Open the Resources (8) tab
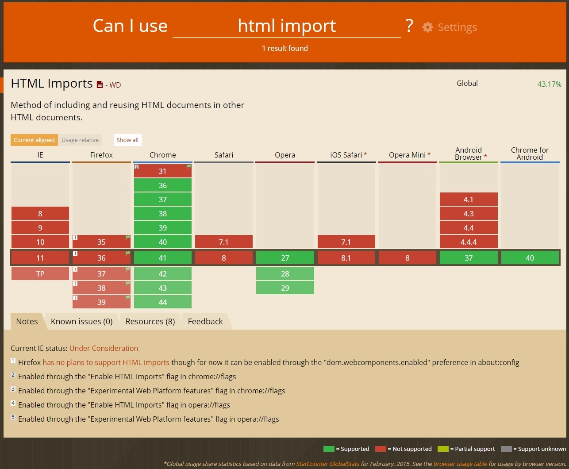This screenshot has height=469, width=569. coord(150,322)
